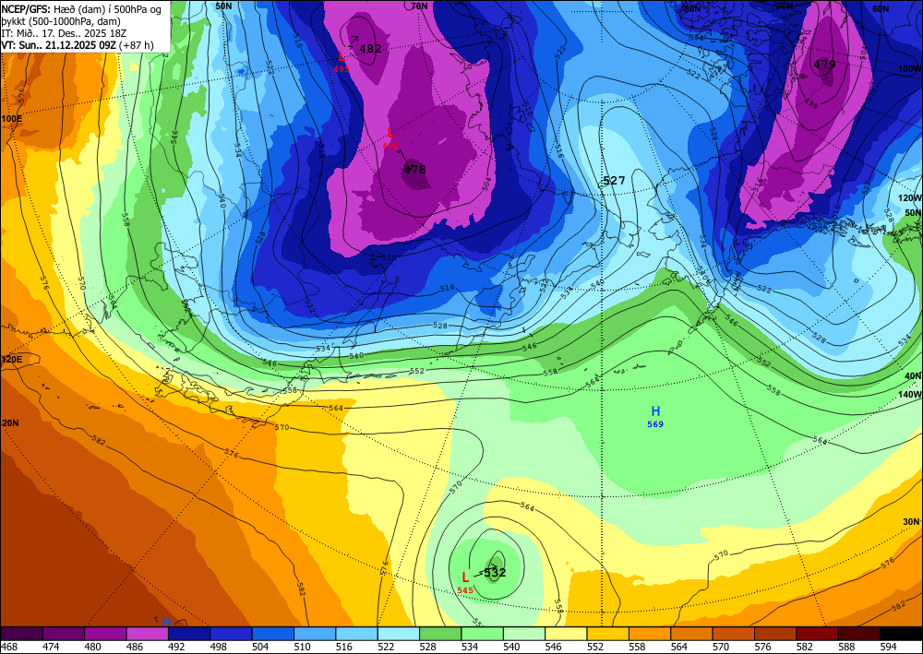Click the 100E longitude label

point(11,118)
